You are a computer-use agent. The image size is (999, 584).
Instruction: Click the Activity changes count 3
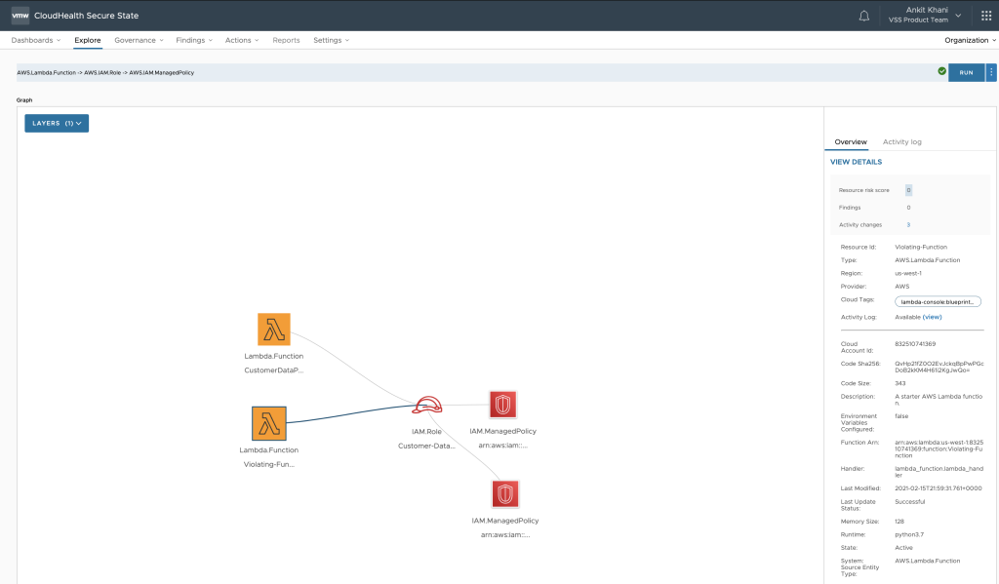[x=908, y=225]
